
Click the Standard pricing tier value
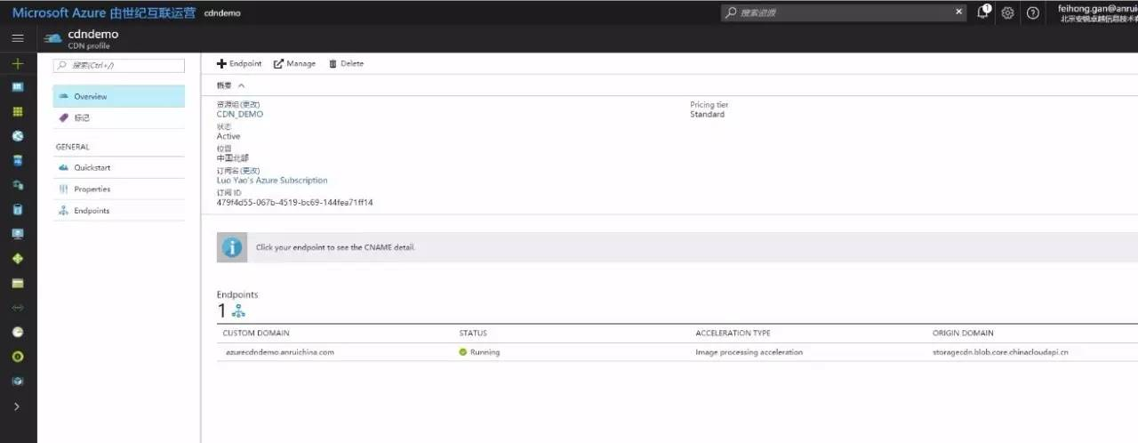click(x=707, y=114)
